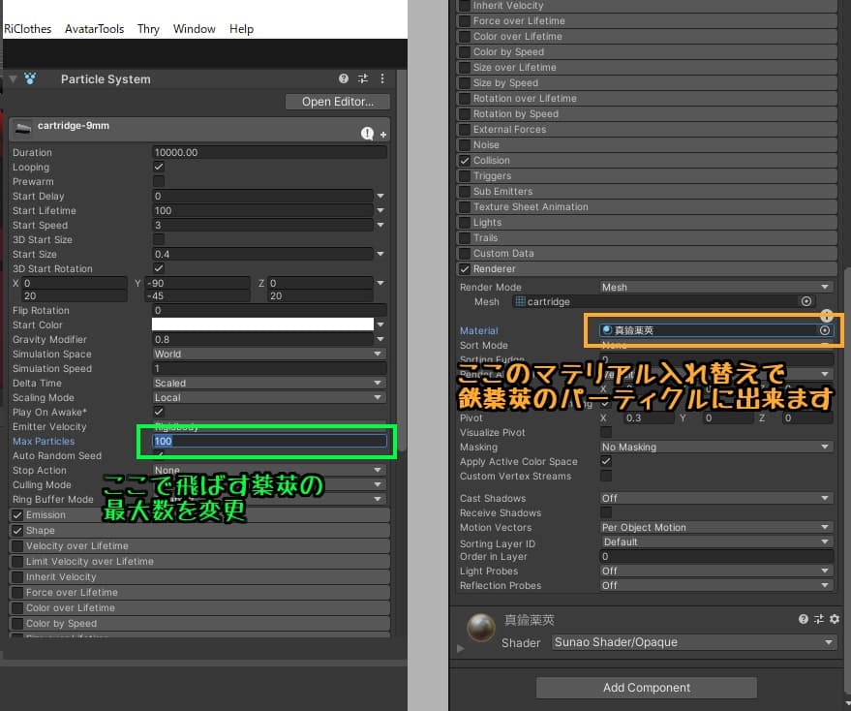Open the Window menu
Image resolution: width=851 pixels, height=711 pixels.
point(195,29)
